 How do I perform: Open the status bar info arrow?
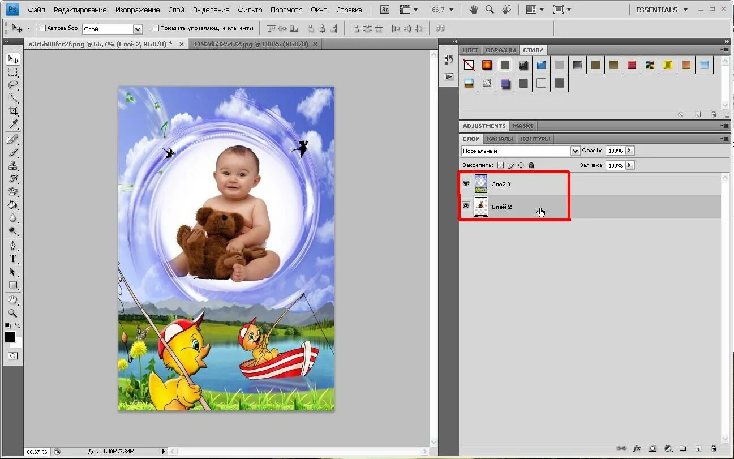(x=164, y=452)
